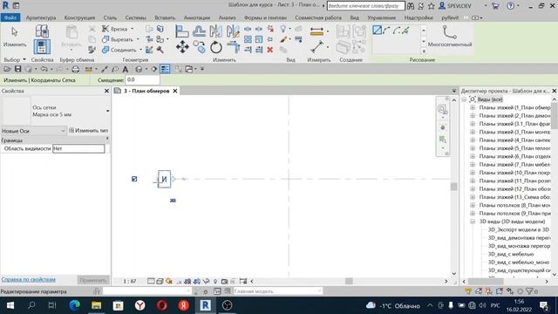Screen dimensions: 558x314
Task: Switch to the Аннотации ribbon tab
Action: click(x=197, y=17)
